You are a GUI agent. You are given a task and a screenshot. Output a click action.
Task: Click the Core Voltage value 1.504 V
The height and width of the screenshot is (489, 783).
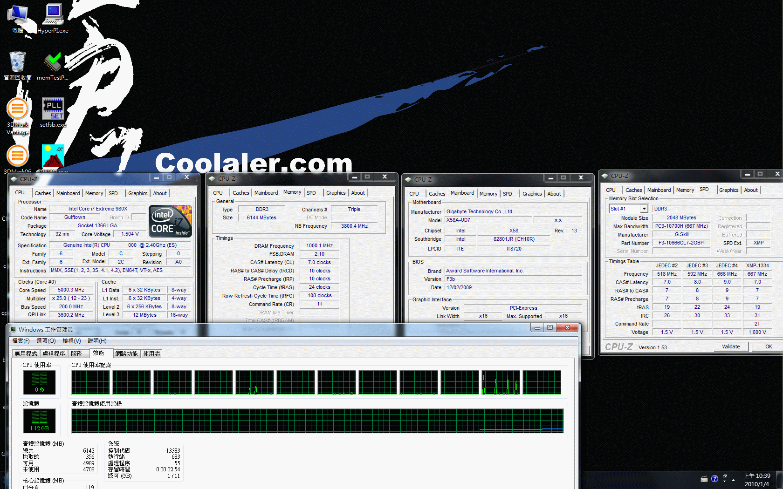coord(130,234)
